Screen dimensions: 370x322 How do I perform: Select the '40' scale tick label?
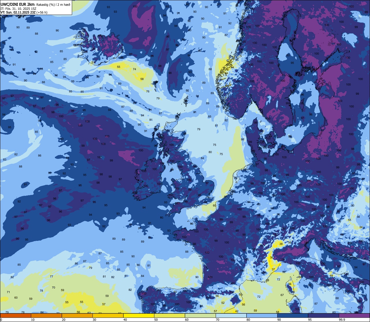click(125, 320)
